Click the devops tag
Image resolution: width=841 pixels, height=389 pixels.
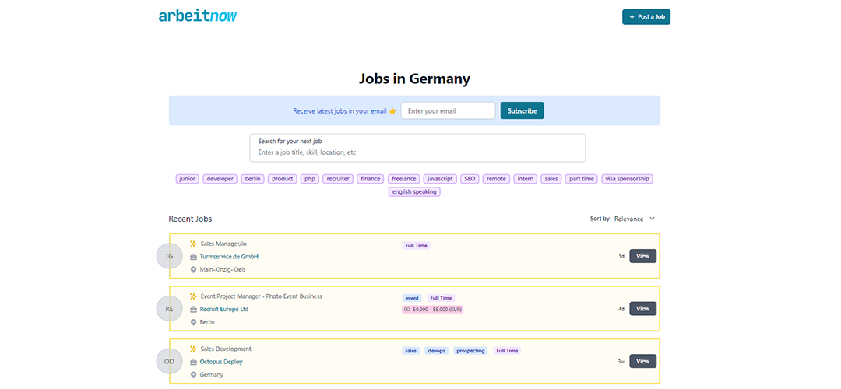click(x=437, y=350)
